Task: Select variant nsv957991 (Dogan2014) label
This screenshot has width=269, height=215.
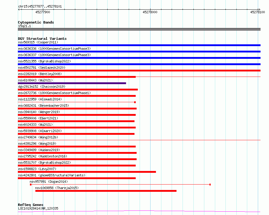Action: [x=49, y=182]
